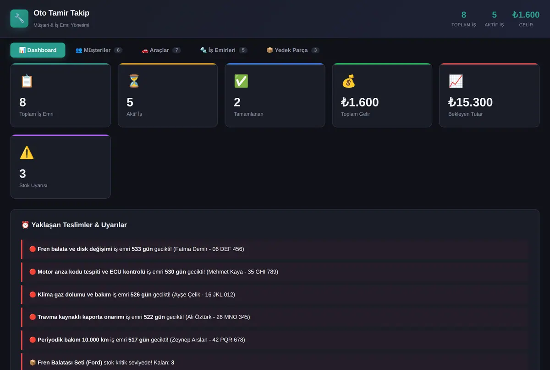Go to the İş Emirleri tab
The width and height of the screenshot is (550, 370).
pyautogui.click(x=224, y=50)
